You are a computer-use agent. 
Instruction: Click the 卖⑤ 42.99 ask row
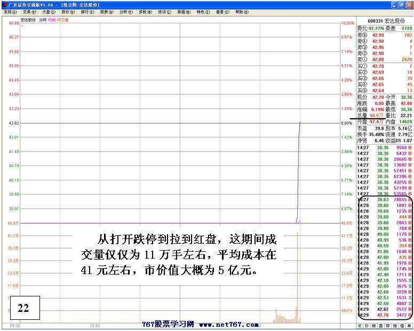click(x=385, y=35)
